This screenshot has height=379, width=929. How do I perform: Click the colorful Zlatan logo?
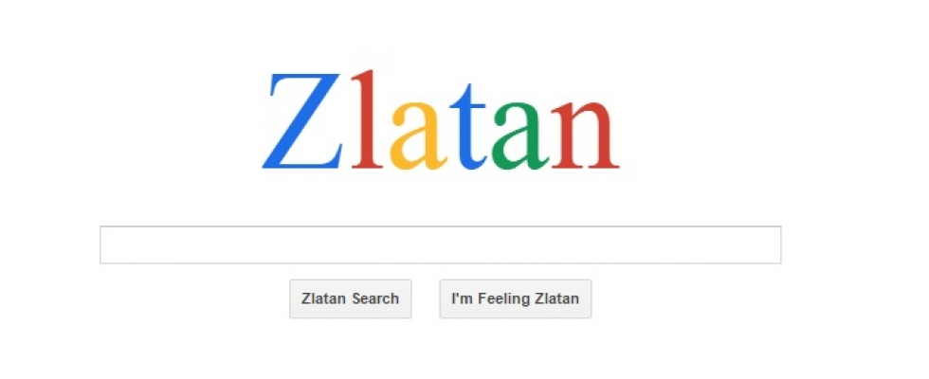point(441,121)
